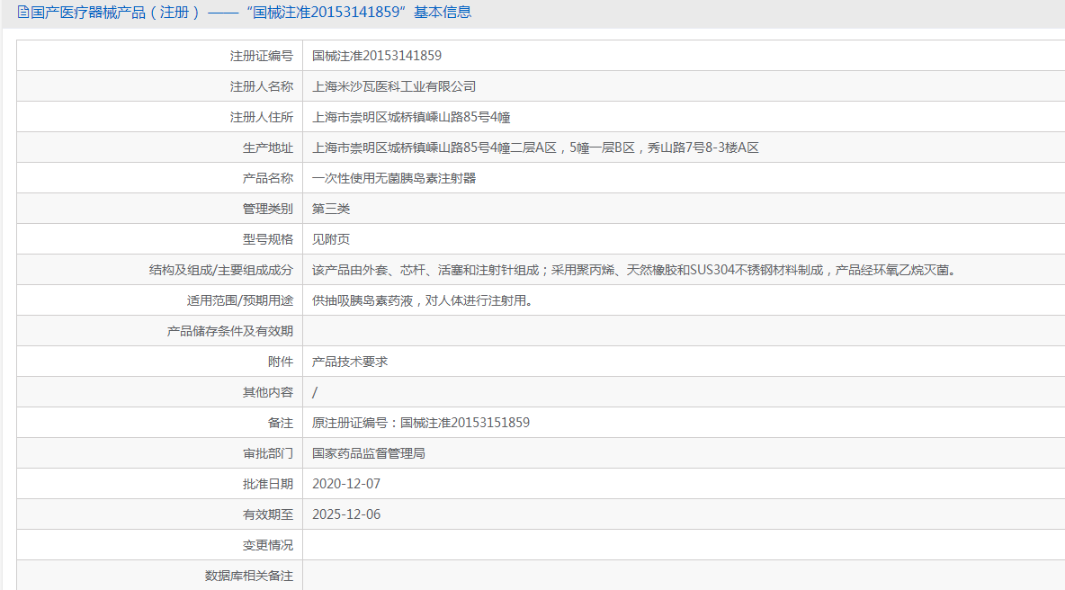1065x590 pixels.
Task: Select composition text starting 该产品由外套
Action: click(x=635, y=270)
